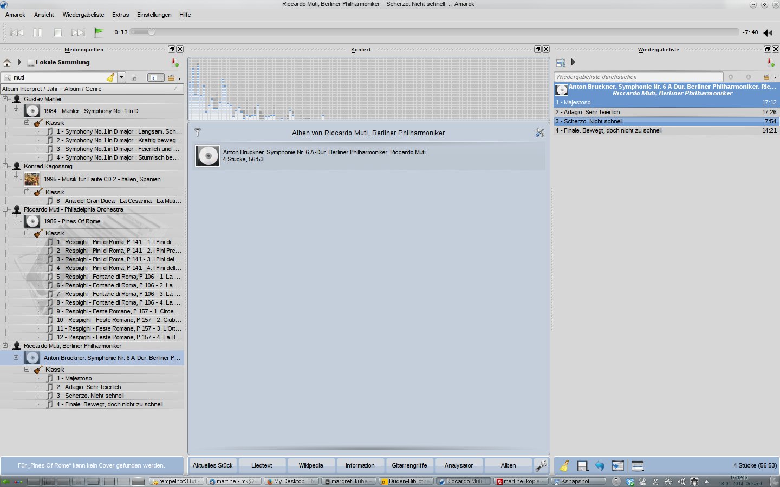The width and height of the screenshot is (780, 487).
Task: Open playlist search options toolbox dropdown
Action: [769, 77]
